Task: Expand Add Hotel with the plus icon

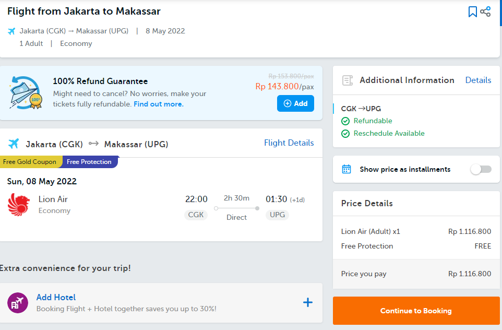Action: (x=308, y=302)
